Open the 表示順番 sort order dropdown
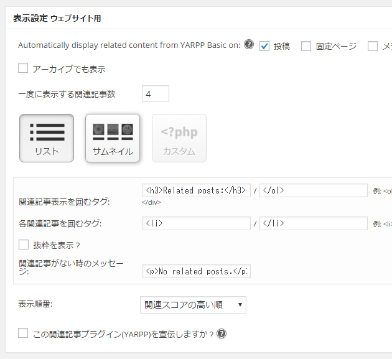 [193, 305]
